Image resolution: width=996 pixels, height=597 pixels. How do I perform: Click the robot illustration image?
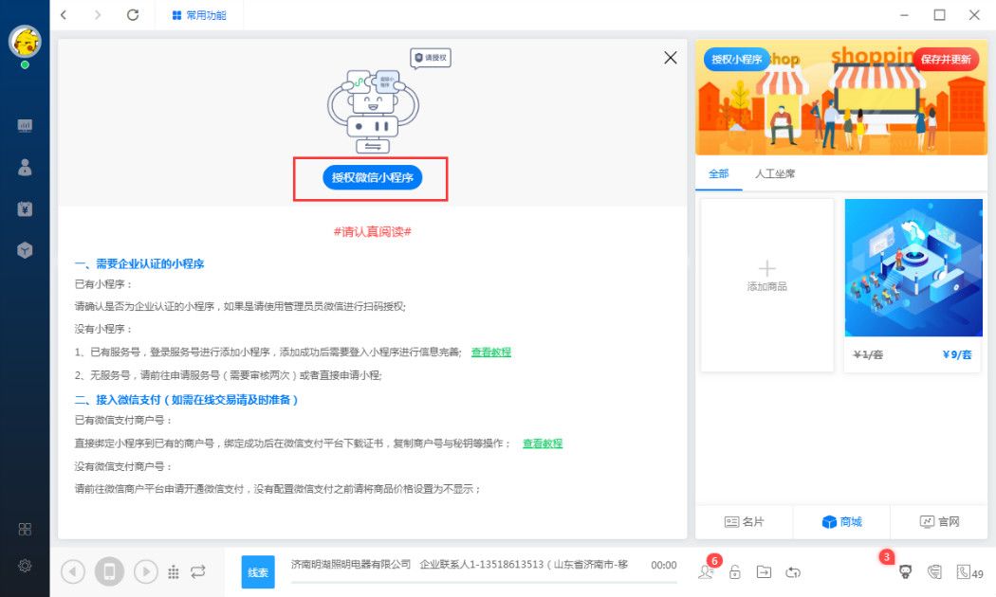(x=373, y=110)
